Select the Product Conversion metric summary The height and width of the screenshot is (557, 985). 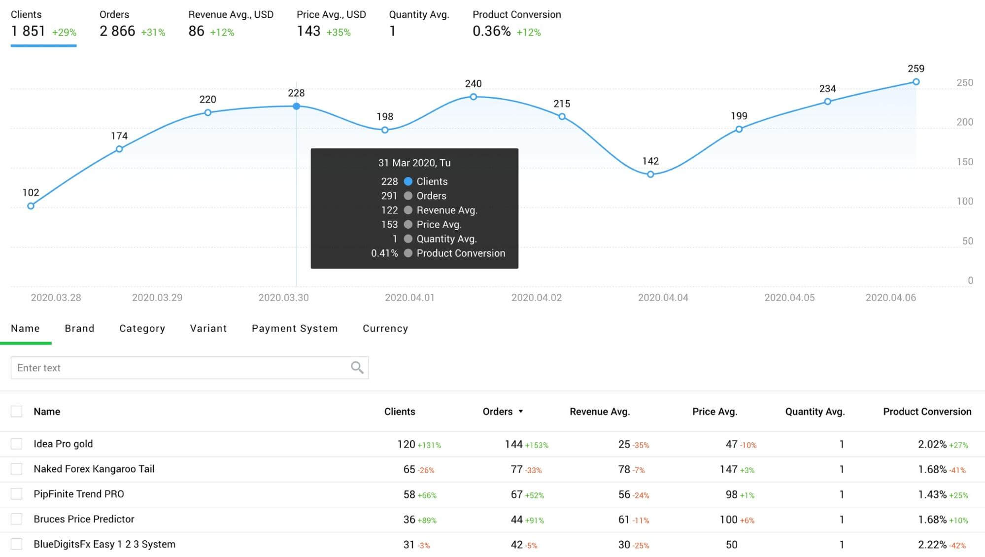coord(516,24)
